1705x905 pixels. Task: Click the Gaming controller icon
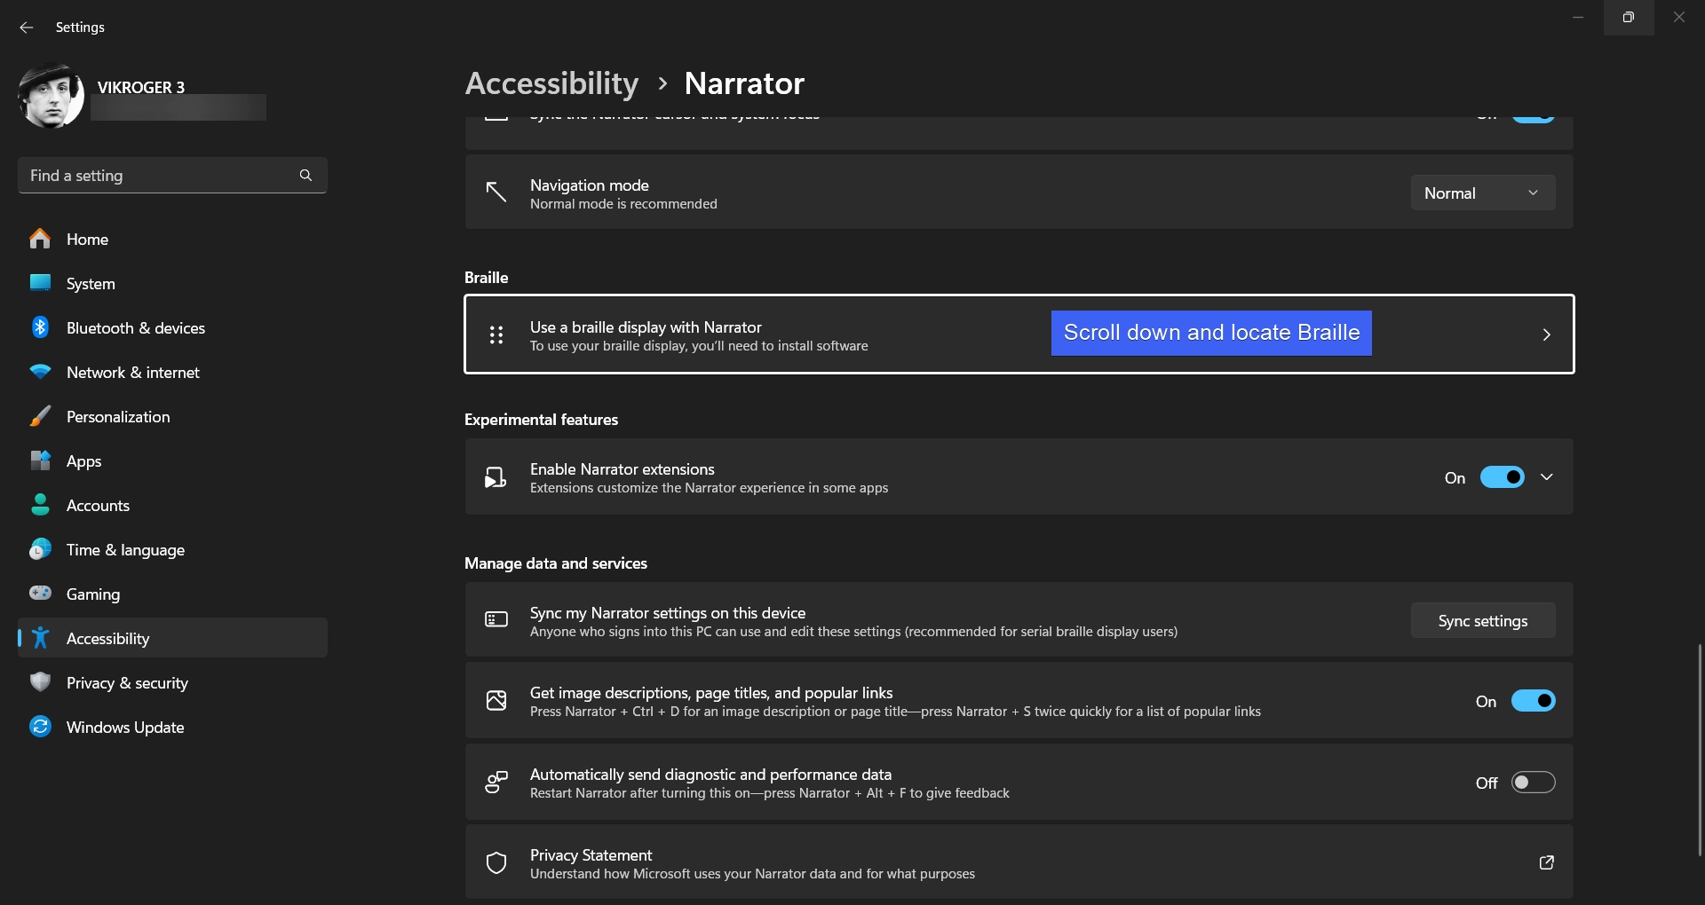point(40,593)
